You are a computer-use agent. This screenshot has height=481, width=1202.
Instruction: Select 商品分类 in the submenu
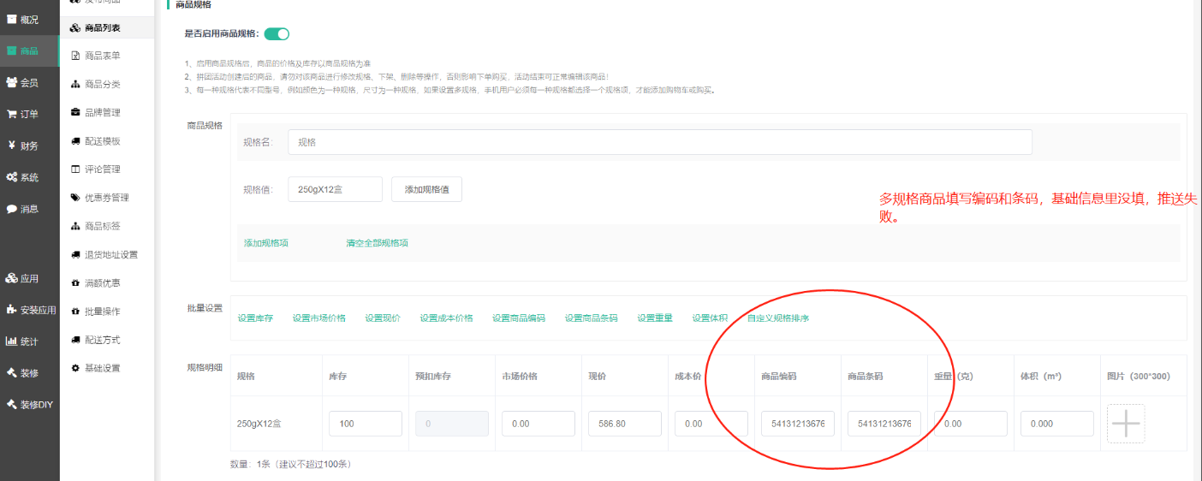tap(102, 84)
